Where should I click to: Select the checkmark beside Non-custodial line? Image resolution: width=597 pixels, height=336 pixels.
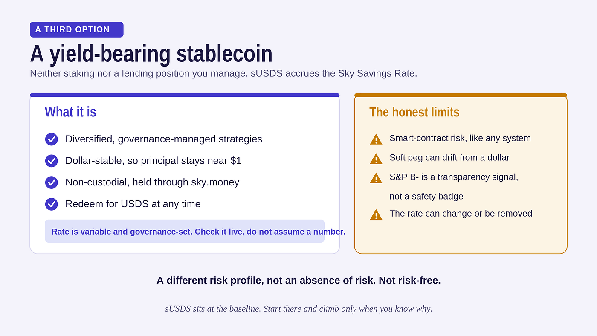[x=51, y=182]
